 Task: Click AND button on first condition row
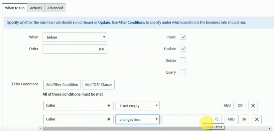click(x=227, y=105)
